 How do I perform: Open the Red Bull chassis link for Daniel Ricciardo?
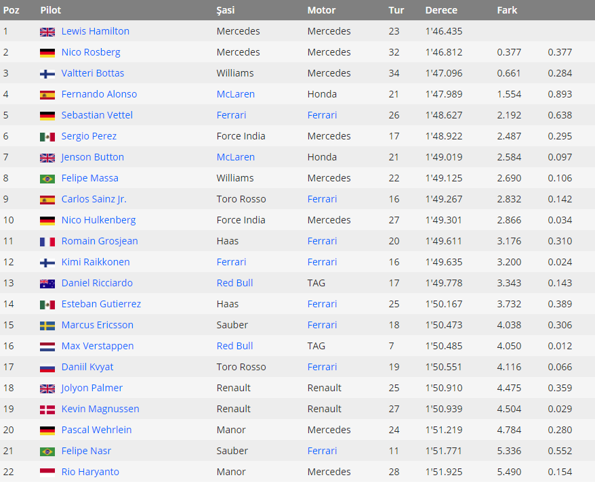tap(235, 283)
